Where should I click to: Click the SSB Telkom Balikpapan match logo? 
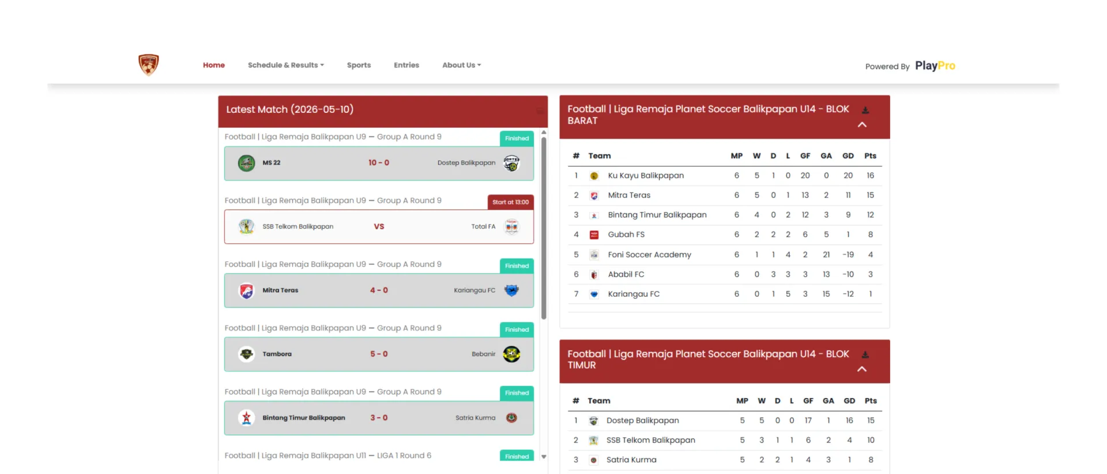click(247, 226)
